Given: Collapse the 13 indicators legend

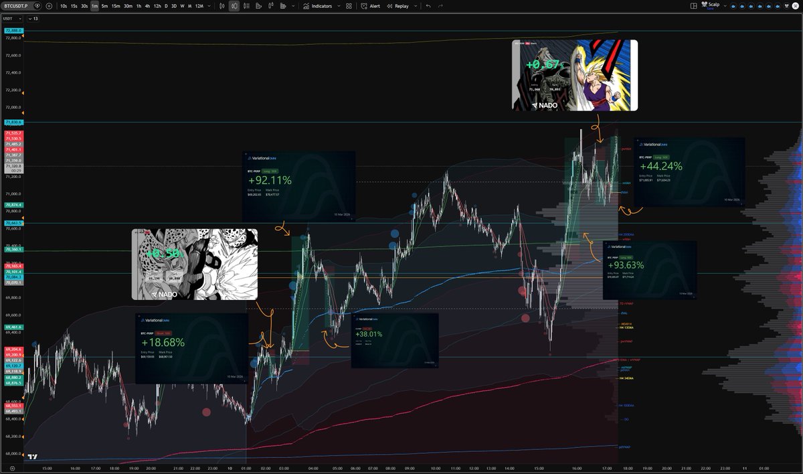Looking at the screenshot, I should tap(33, 18).
